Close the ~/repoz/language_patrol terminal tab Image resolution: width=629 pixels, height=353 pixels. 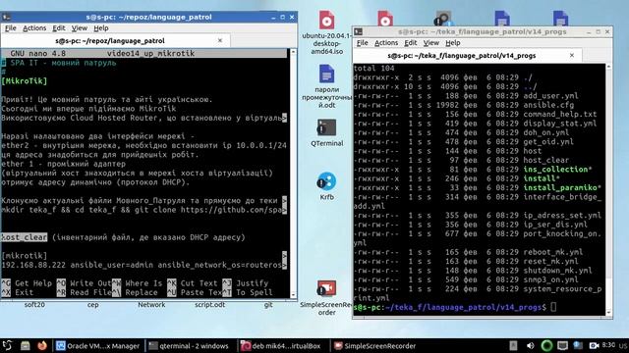(220, 40)
